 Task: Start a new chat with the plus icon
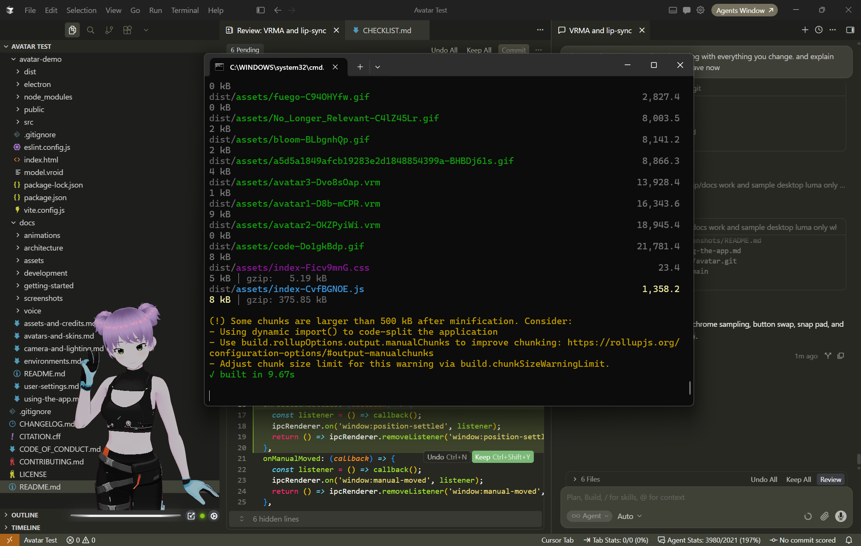tap(805, 30)
